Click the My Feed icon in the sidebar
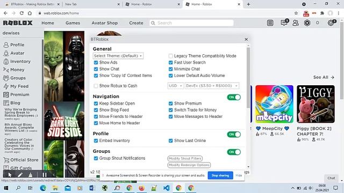Image resolution: width=344 pixels, height=193 pixels. [x=6, y=86]
